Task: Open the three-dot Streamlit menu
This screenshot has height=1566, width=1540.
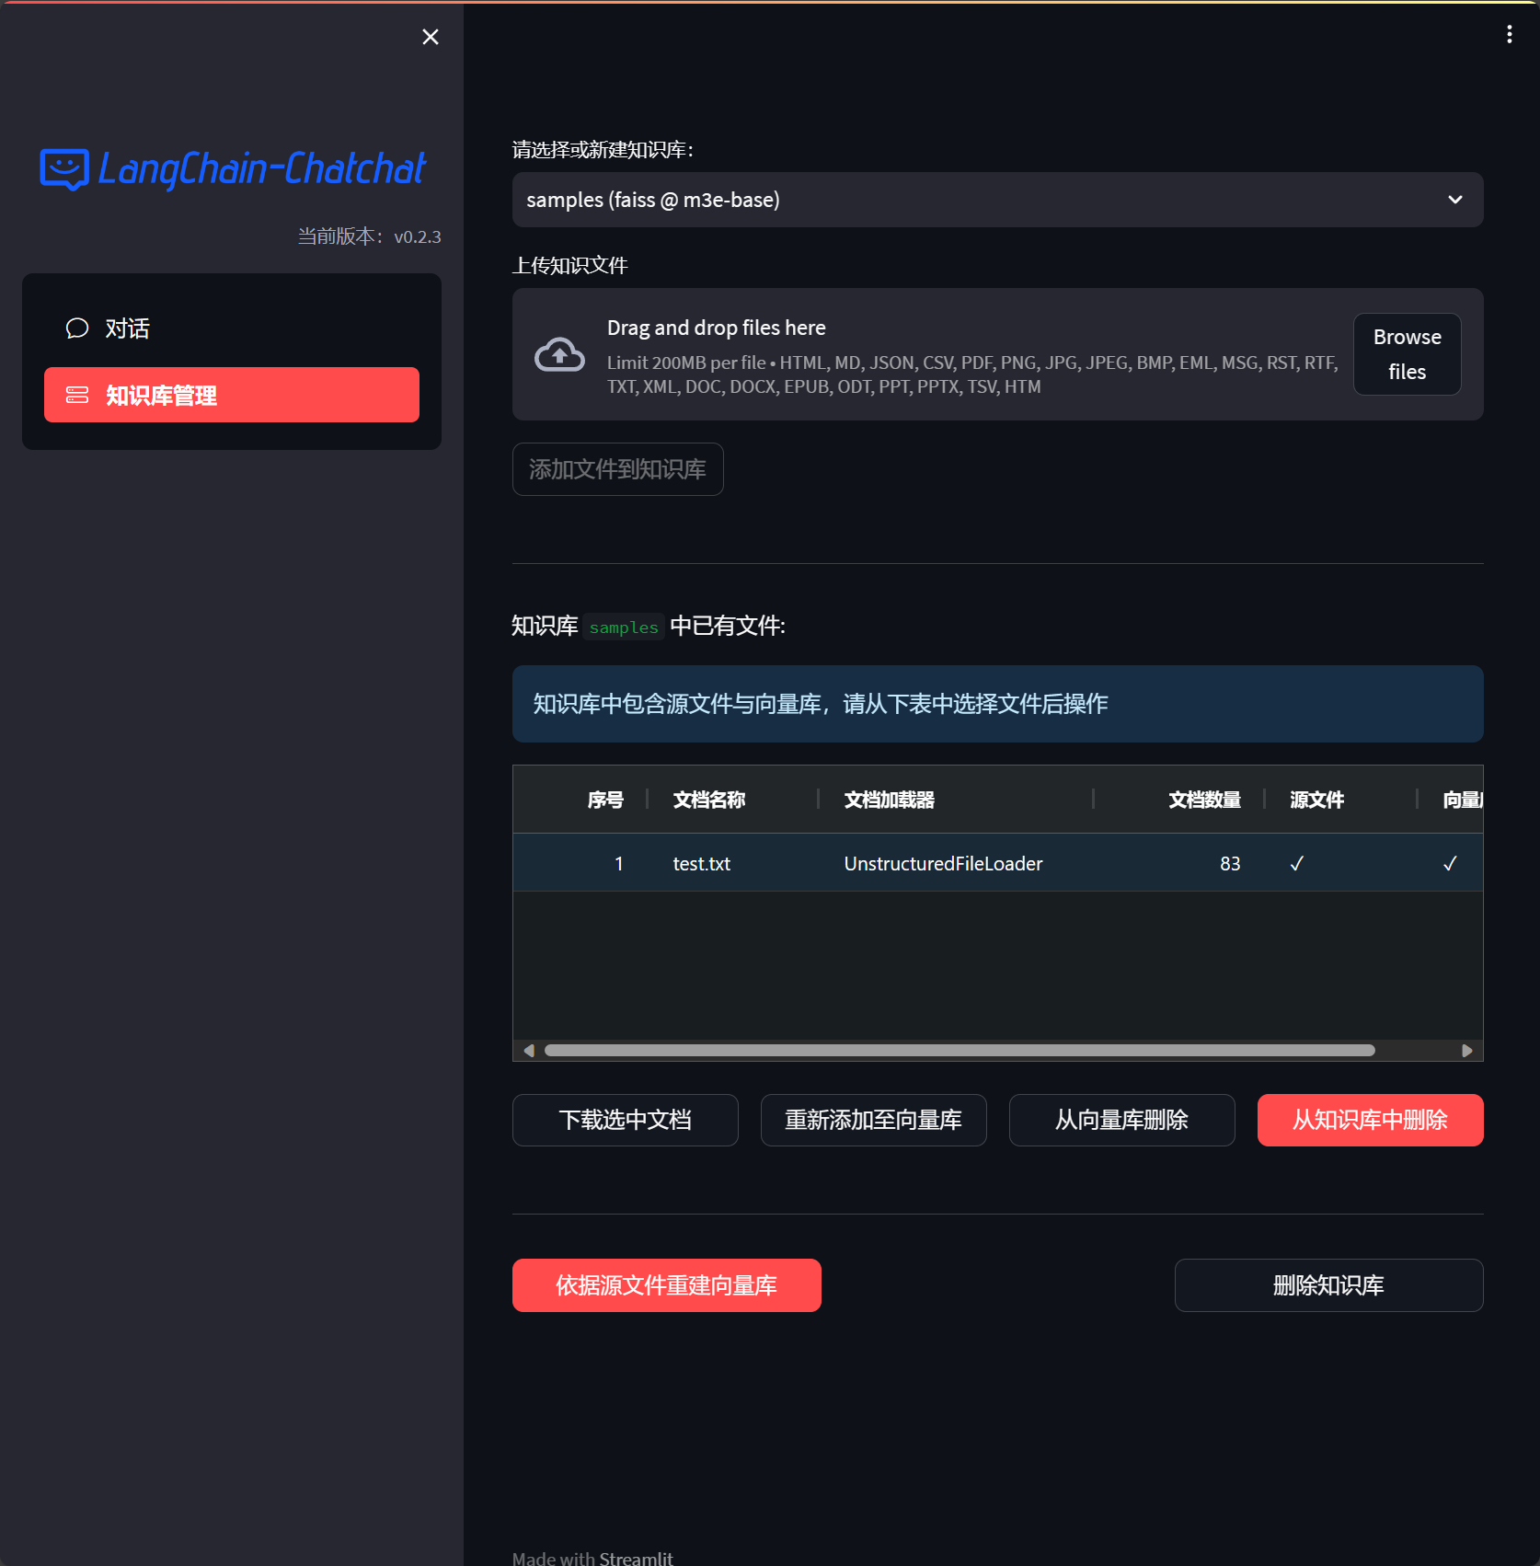Action: (1509, 34)
